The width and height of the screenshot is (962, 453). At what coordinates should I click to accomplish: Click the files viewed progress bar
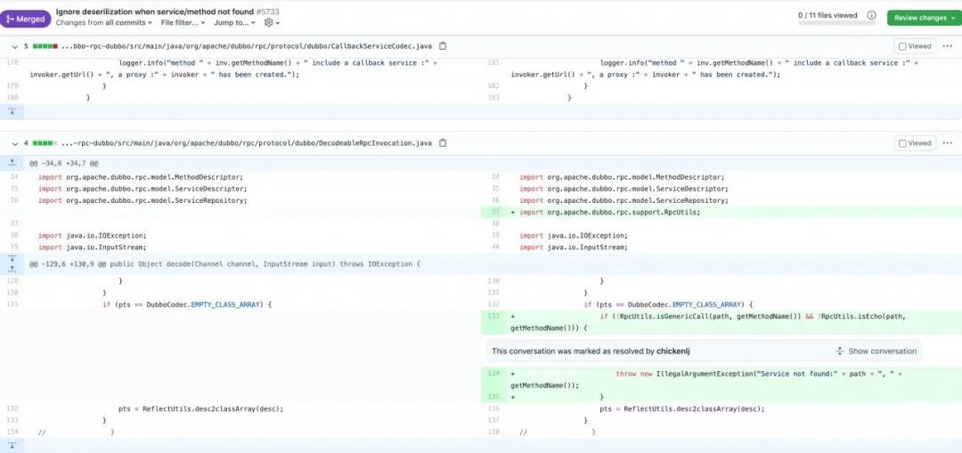pos(828,25)
